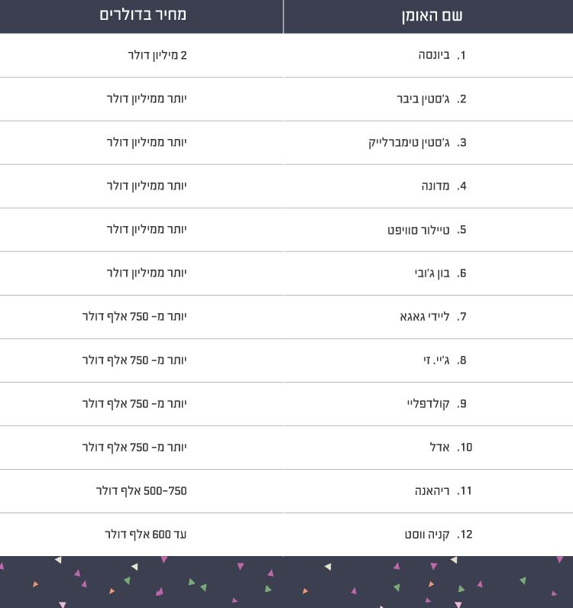Click the '2 מיליון דולר' price cell
The image size is (573, 608).
pyautogui.click(x=157, y=55)
